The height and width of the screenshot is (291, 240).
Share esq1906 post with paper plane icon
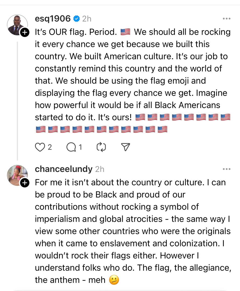point(125,147)
